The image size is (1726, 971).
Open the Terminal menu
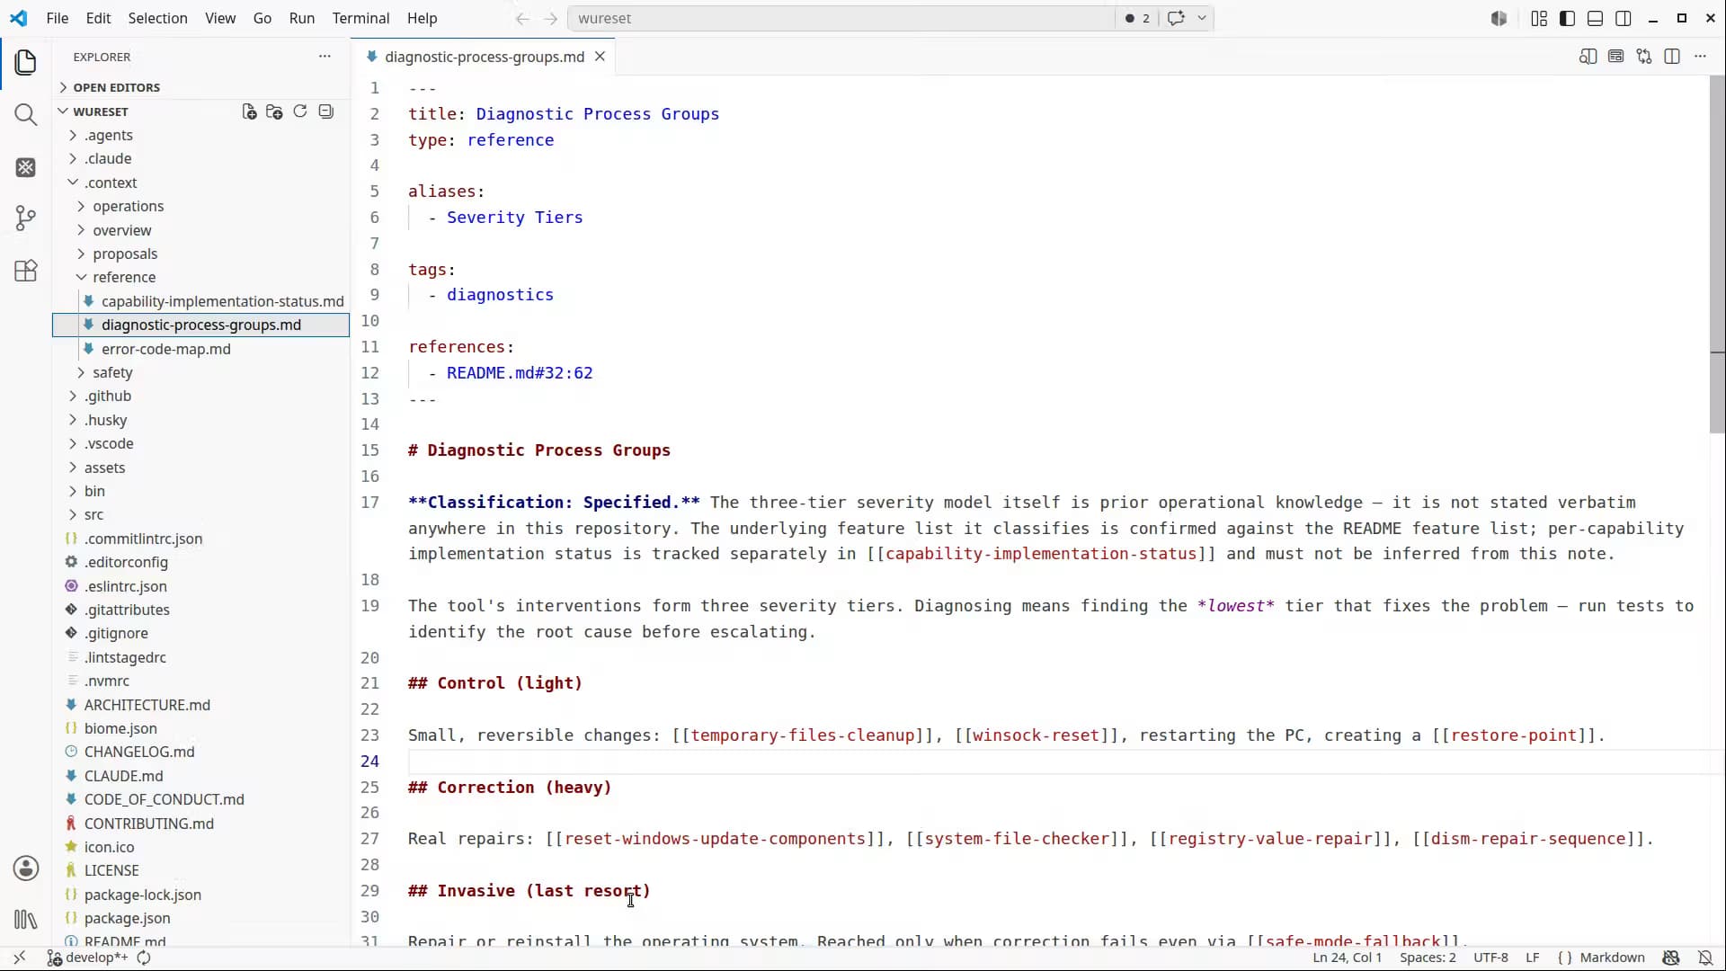[x=360, y=18]
